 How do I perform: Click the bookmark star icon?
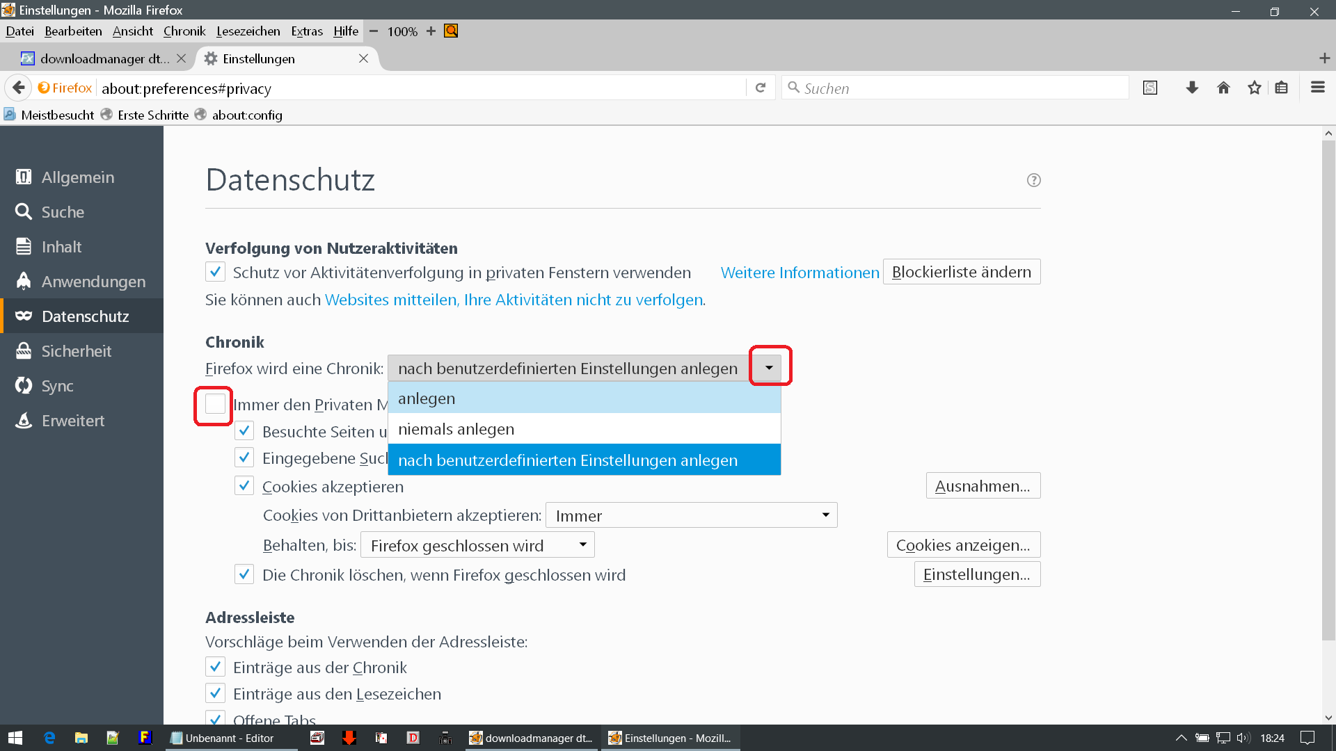[x=1254, y=88]
